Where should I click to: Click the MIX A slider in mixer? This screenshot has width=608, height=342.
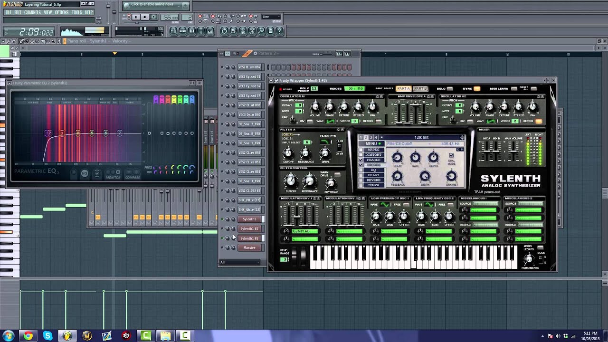tap(486, 152)
